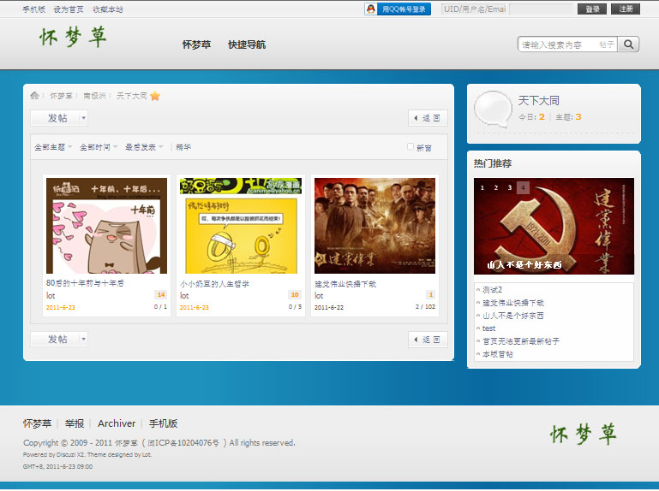Click the 天下大同 sidebar forum title
Image resolution: width=659 pixels, height=491 pixels.
(x=538, y=101)
